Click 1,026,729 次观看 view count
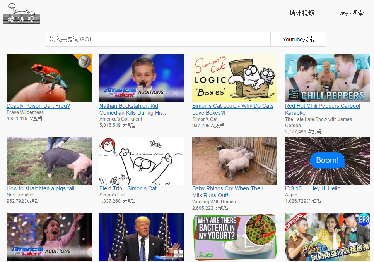Image resolution: width=374 pixels, height=262 pixels. click(303, 201)
